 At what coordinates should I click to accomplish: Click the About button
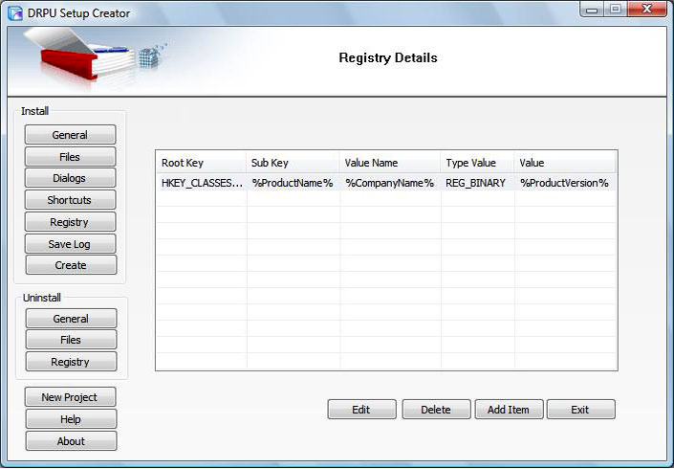(x=71, y=441)
